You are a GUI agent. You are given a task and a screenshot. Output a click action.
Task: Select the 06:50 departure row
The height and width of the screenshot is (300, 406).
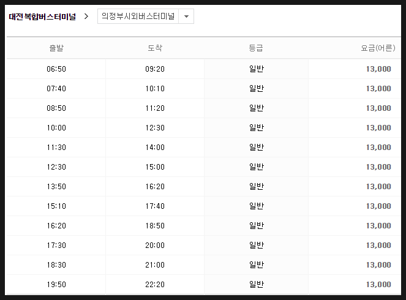click(204, 69)
